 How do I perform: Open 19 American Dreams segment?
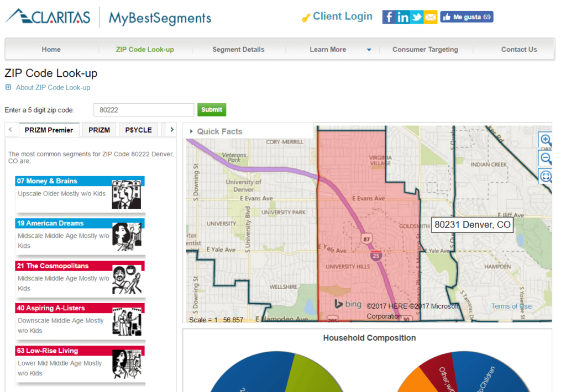(x=50, y=223)
